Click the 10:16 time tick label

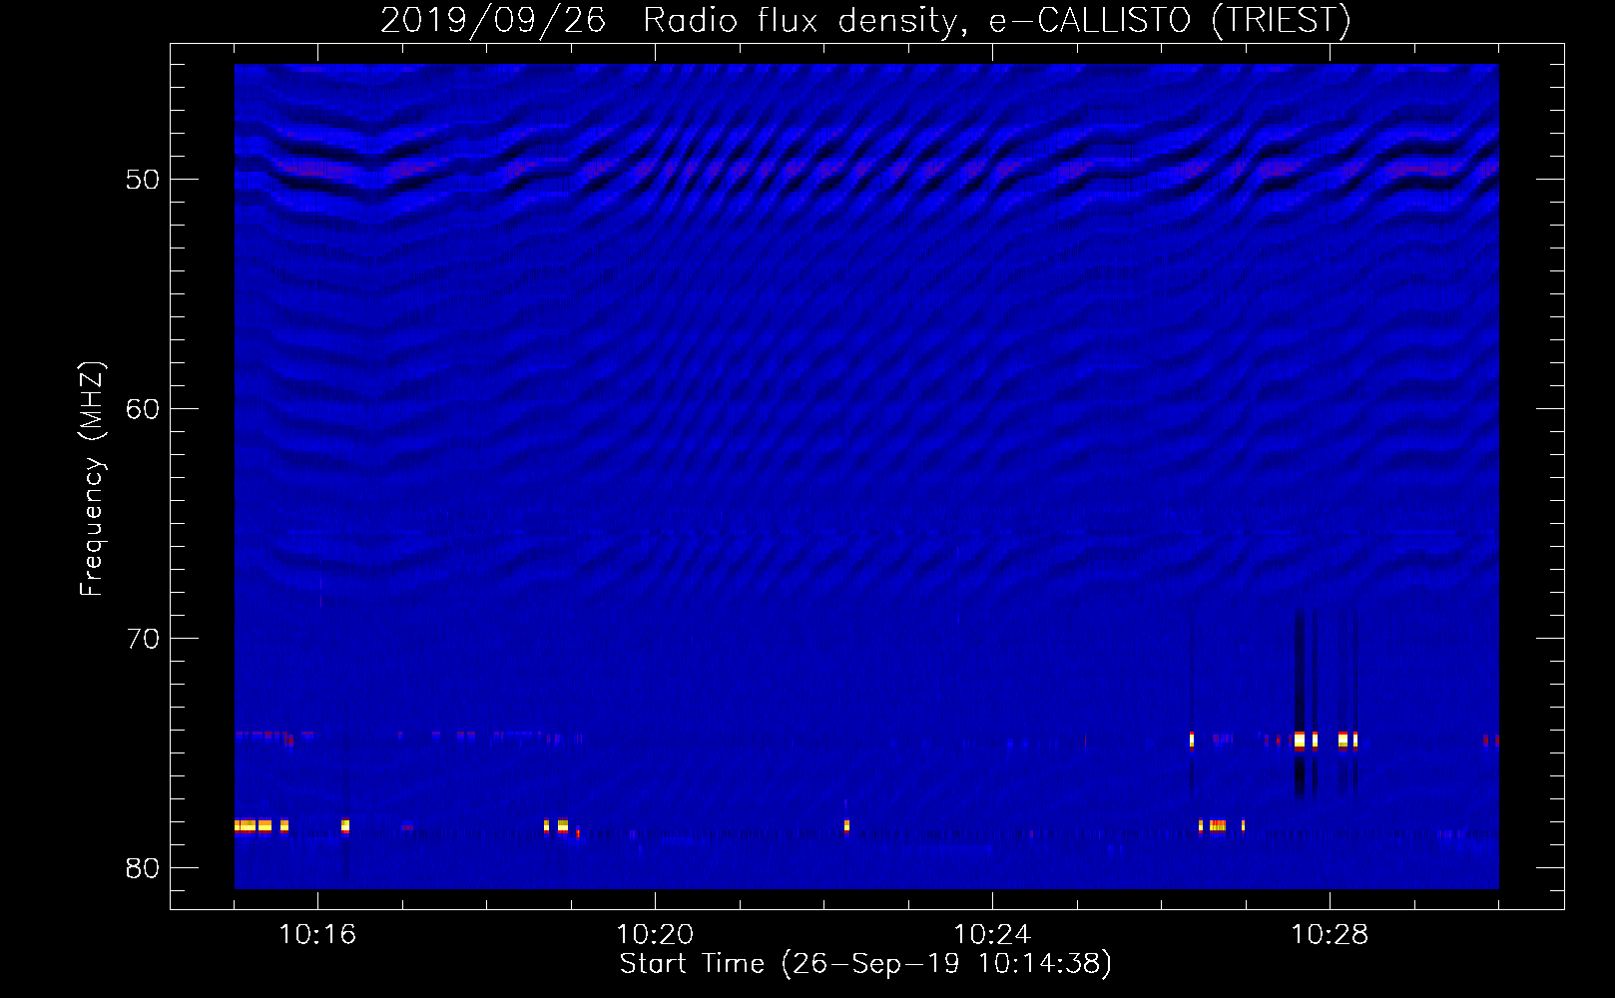317,935
